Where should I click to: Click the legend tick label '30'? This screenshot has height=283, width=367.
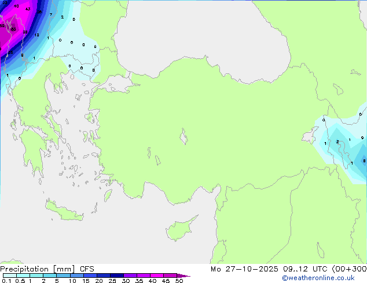click(126, 281)
